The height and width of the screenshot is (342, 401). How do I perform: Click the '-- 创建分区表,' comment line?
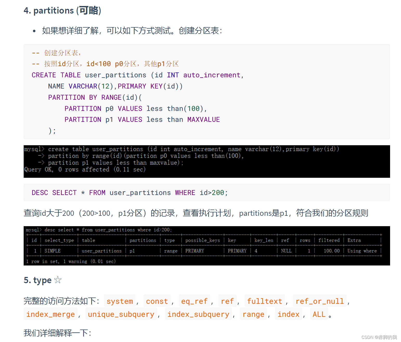pyautogui.click(x=56, y=53)
